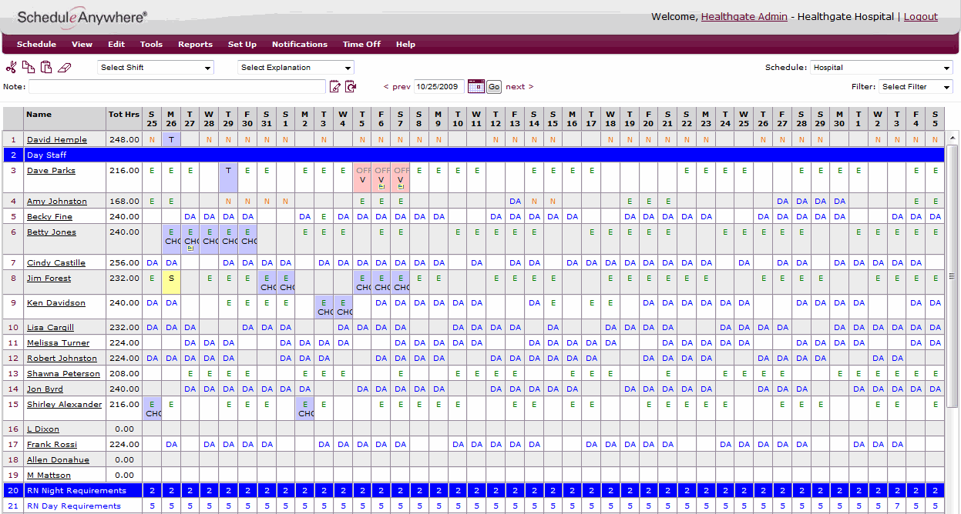Open the Reports menu
This screenshot has width=961, height=514.
[195, 44]
